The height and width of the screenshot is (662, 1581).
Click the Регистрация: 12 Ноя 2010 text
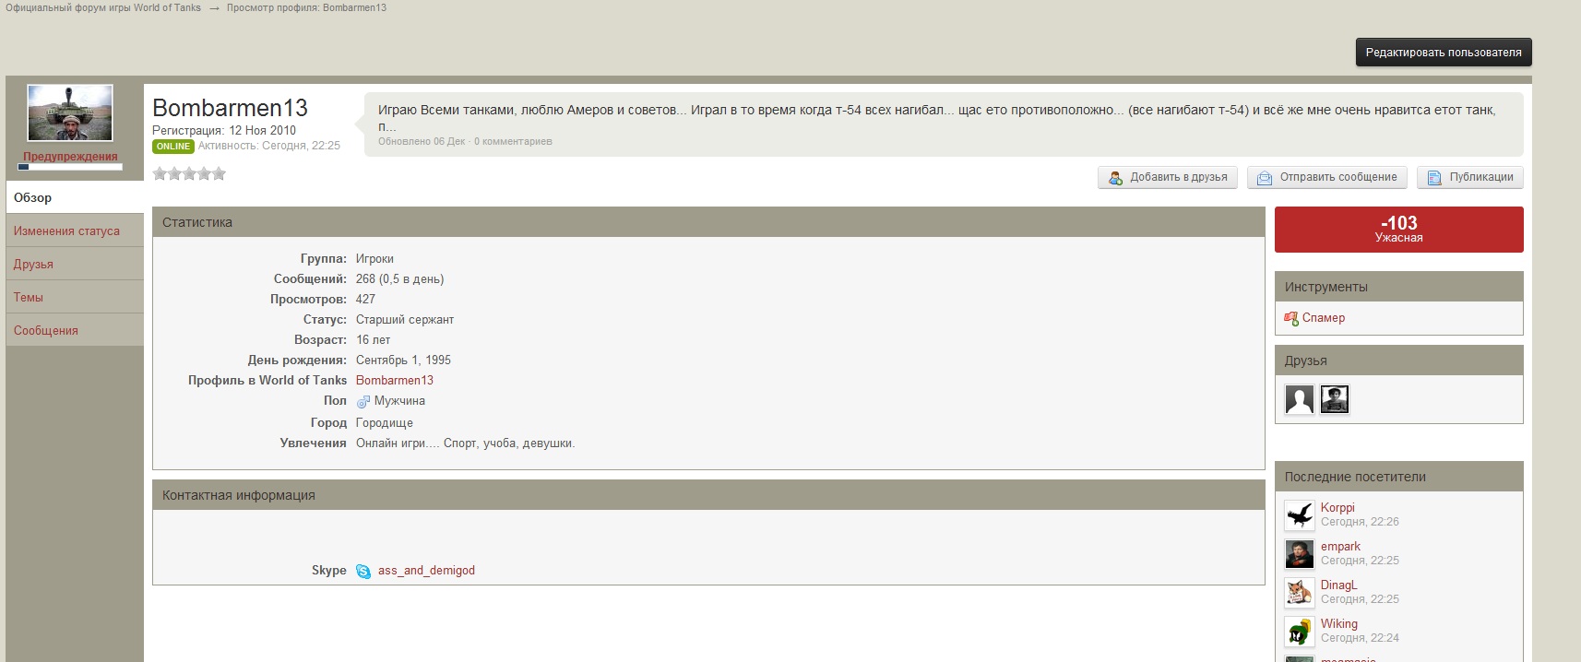click(224, 131)
